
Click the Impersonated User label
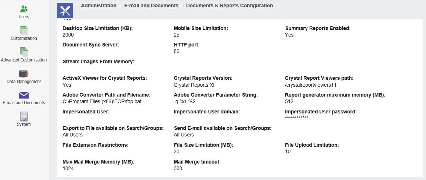pos(86,112)
